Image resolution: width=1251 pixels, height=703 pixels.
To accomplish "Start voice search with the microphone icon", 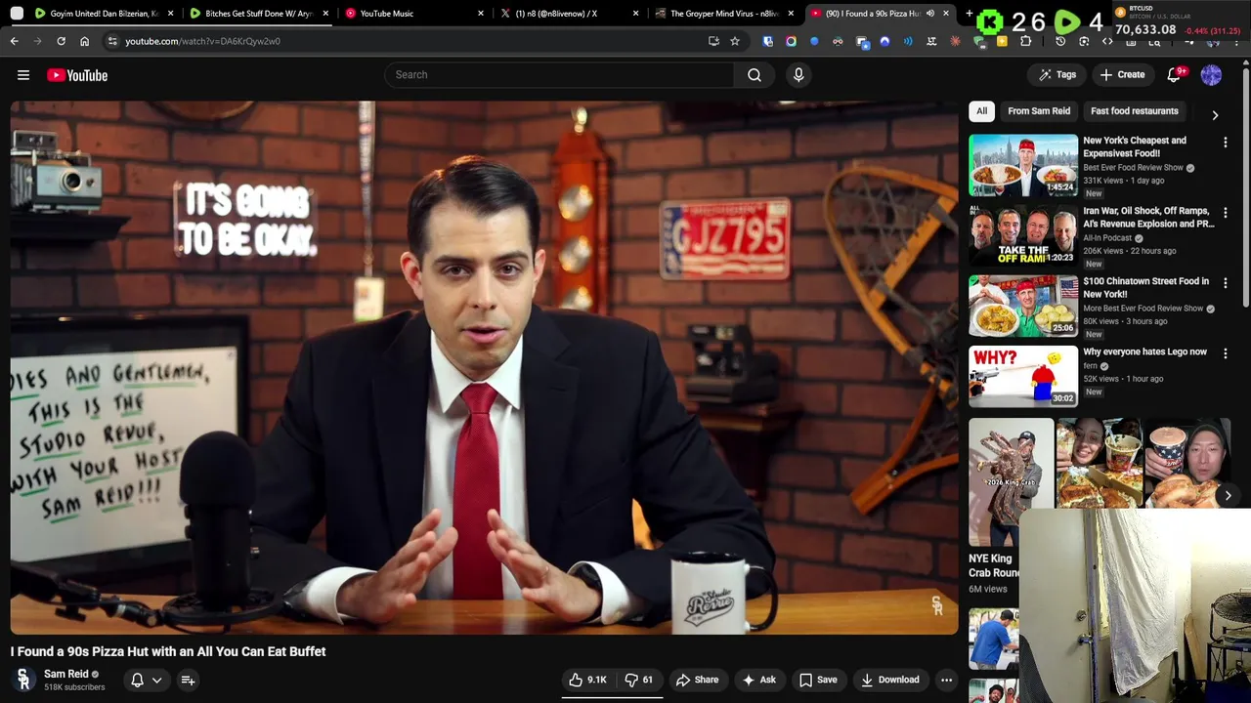I will [798, 75].
